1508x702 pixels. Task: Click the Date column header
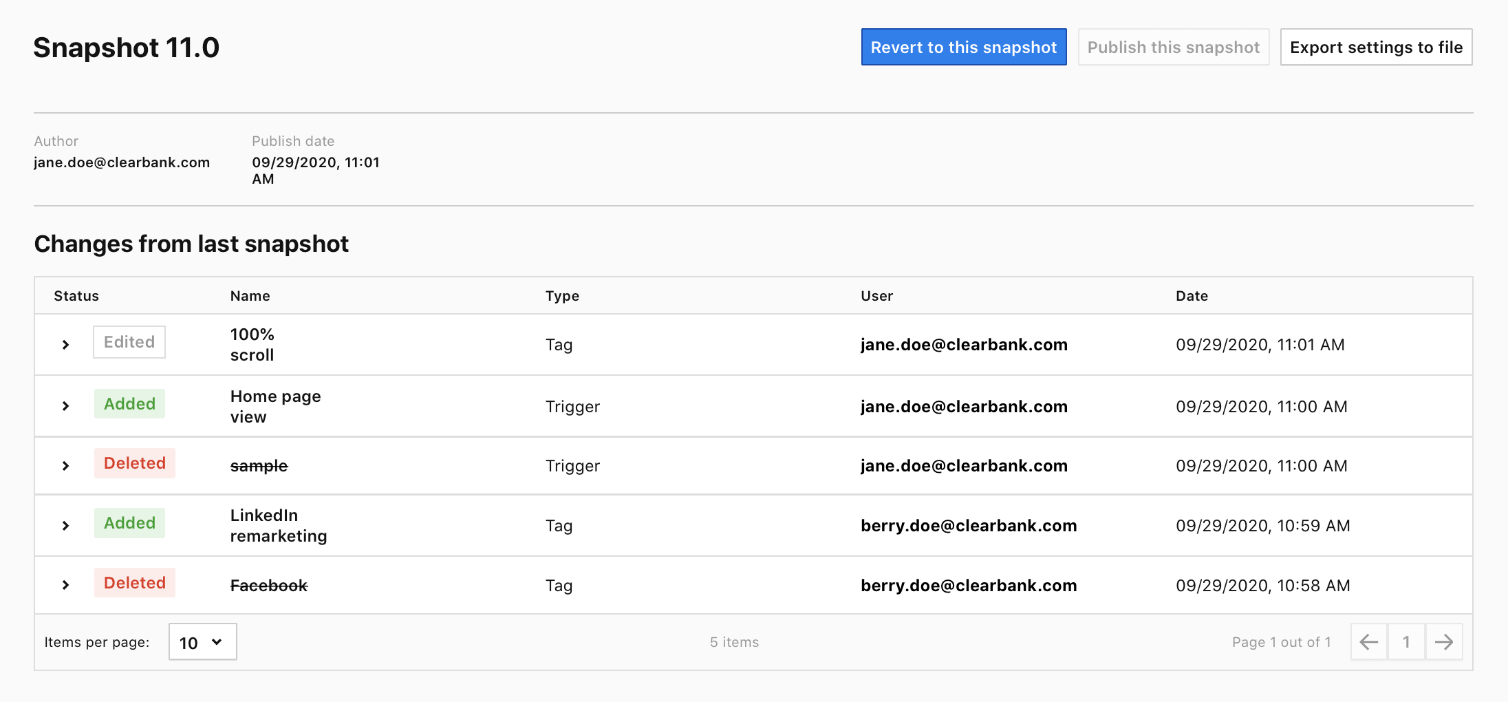1192,296
